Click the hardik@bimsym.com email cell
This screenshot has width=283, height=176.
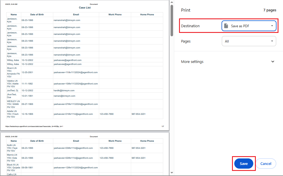coord(64,90)
